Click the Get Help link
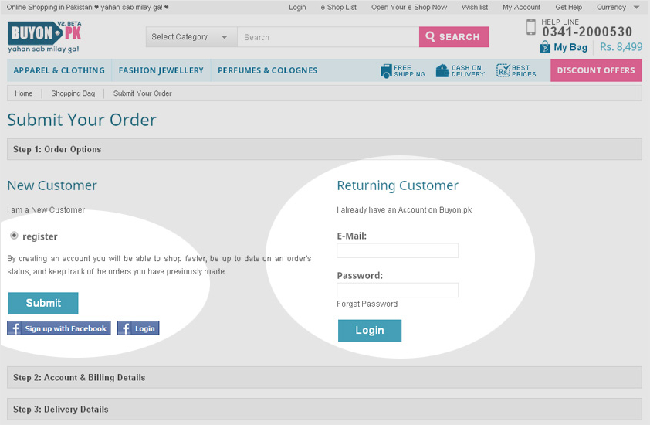Image resolution: width=650 pixels, height=425 pixels. click(x=568, y=7)
